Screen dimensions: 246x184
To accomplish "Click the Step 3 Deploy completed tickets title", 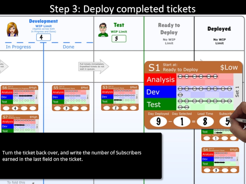I will (122, 9).
